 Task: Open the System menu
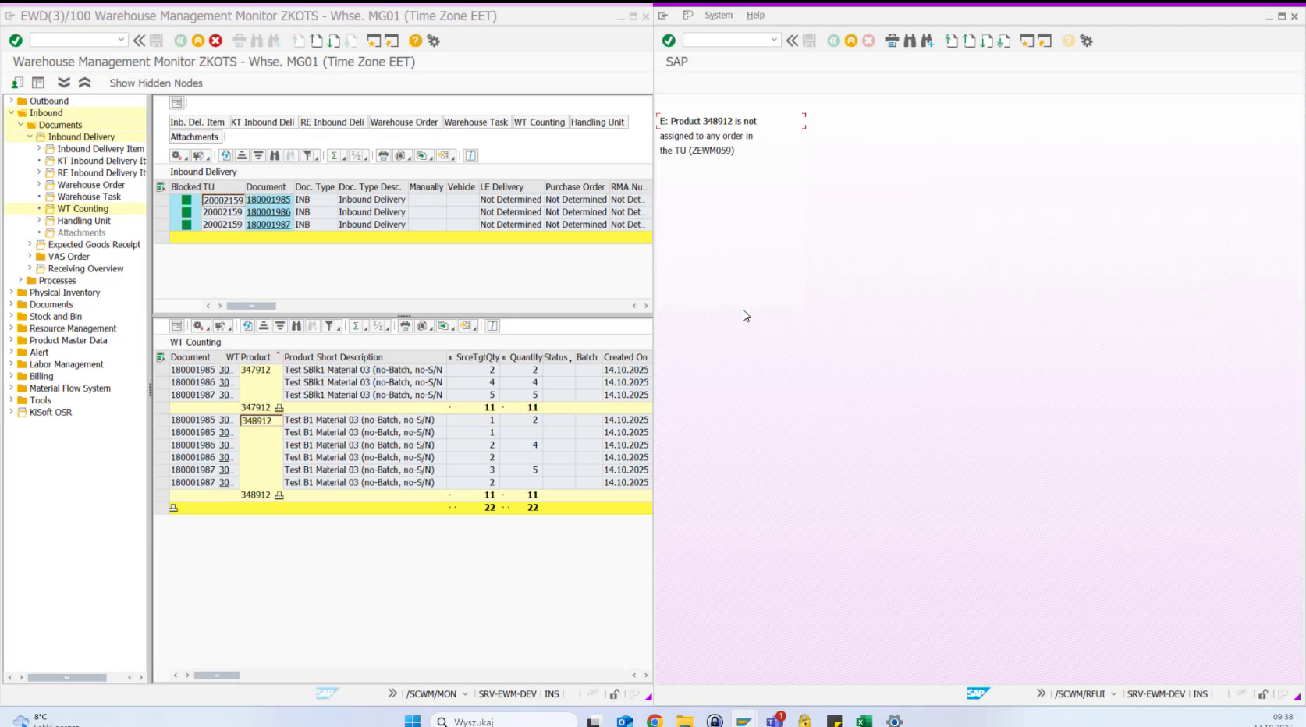718,14
